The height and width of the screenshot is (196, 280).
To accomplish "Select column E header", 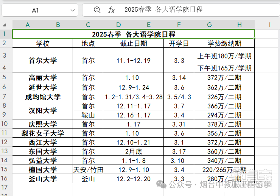I will (x=149, y=25).
